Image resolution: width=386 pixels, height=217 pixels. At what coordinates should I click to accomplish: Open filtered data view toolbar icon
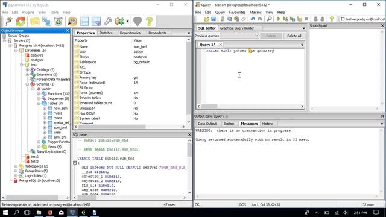(96, 22)
